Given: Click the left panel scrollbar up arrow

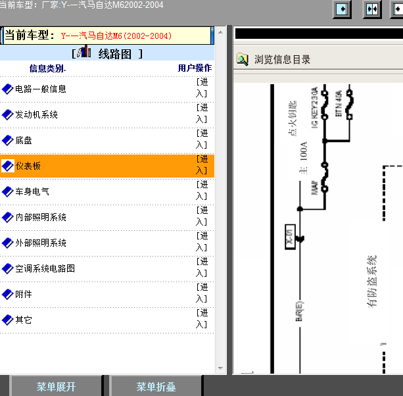Looking at the screenshot, I should point(220,32).
